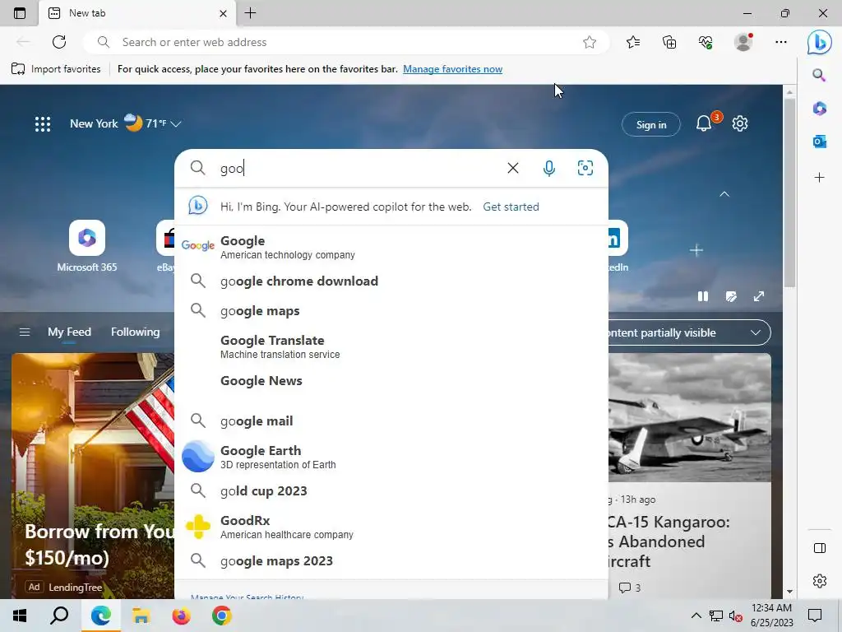The width and height of the screenshot is (842, 632).
Task: Select Google Earth suggestion
Action: pyautogui.click(x=391, y=457)
